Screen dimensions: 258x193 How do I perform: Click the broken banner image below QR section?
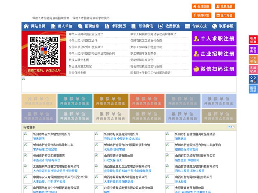coord(129,85)
